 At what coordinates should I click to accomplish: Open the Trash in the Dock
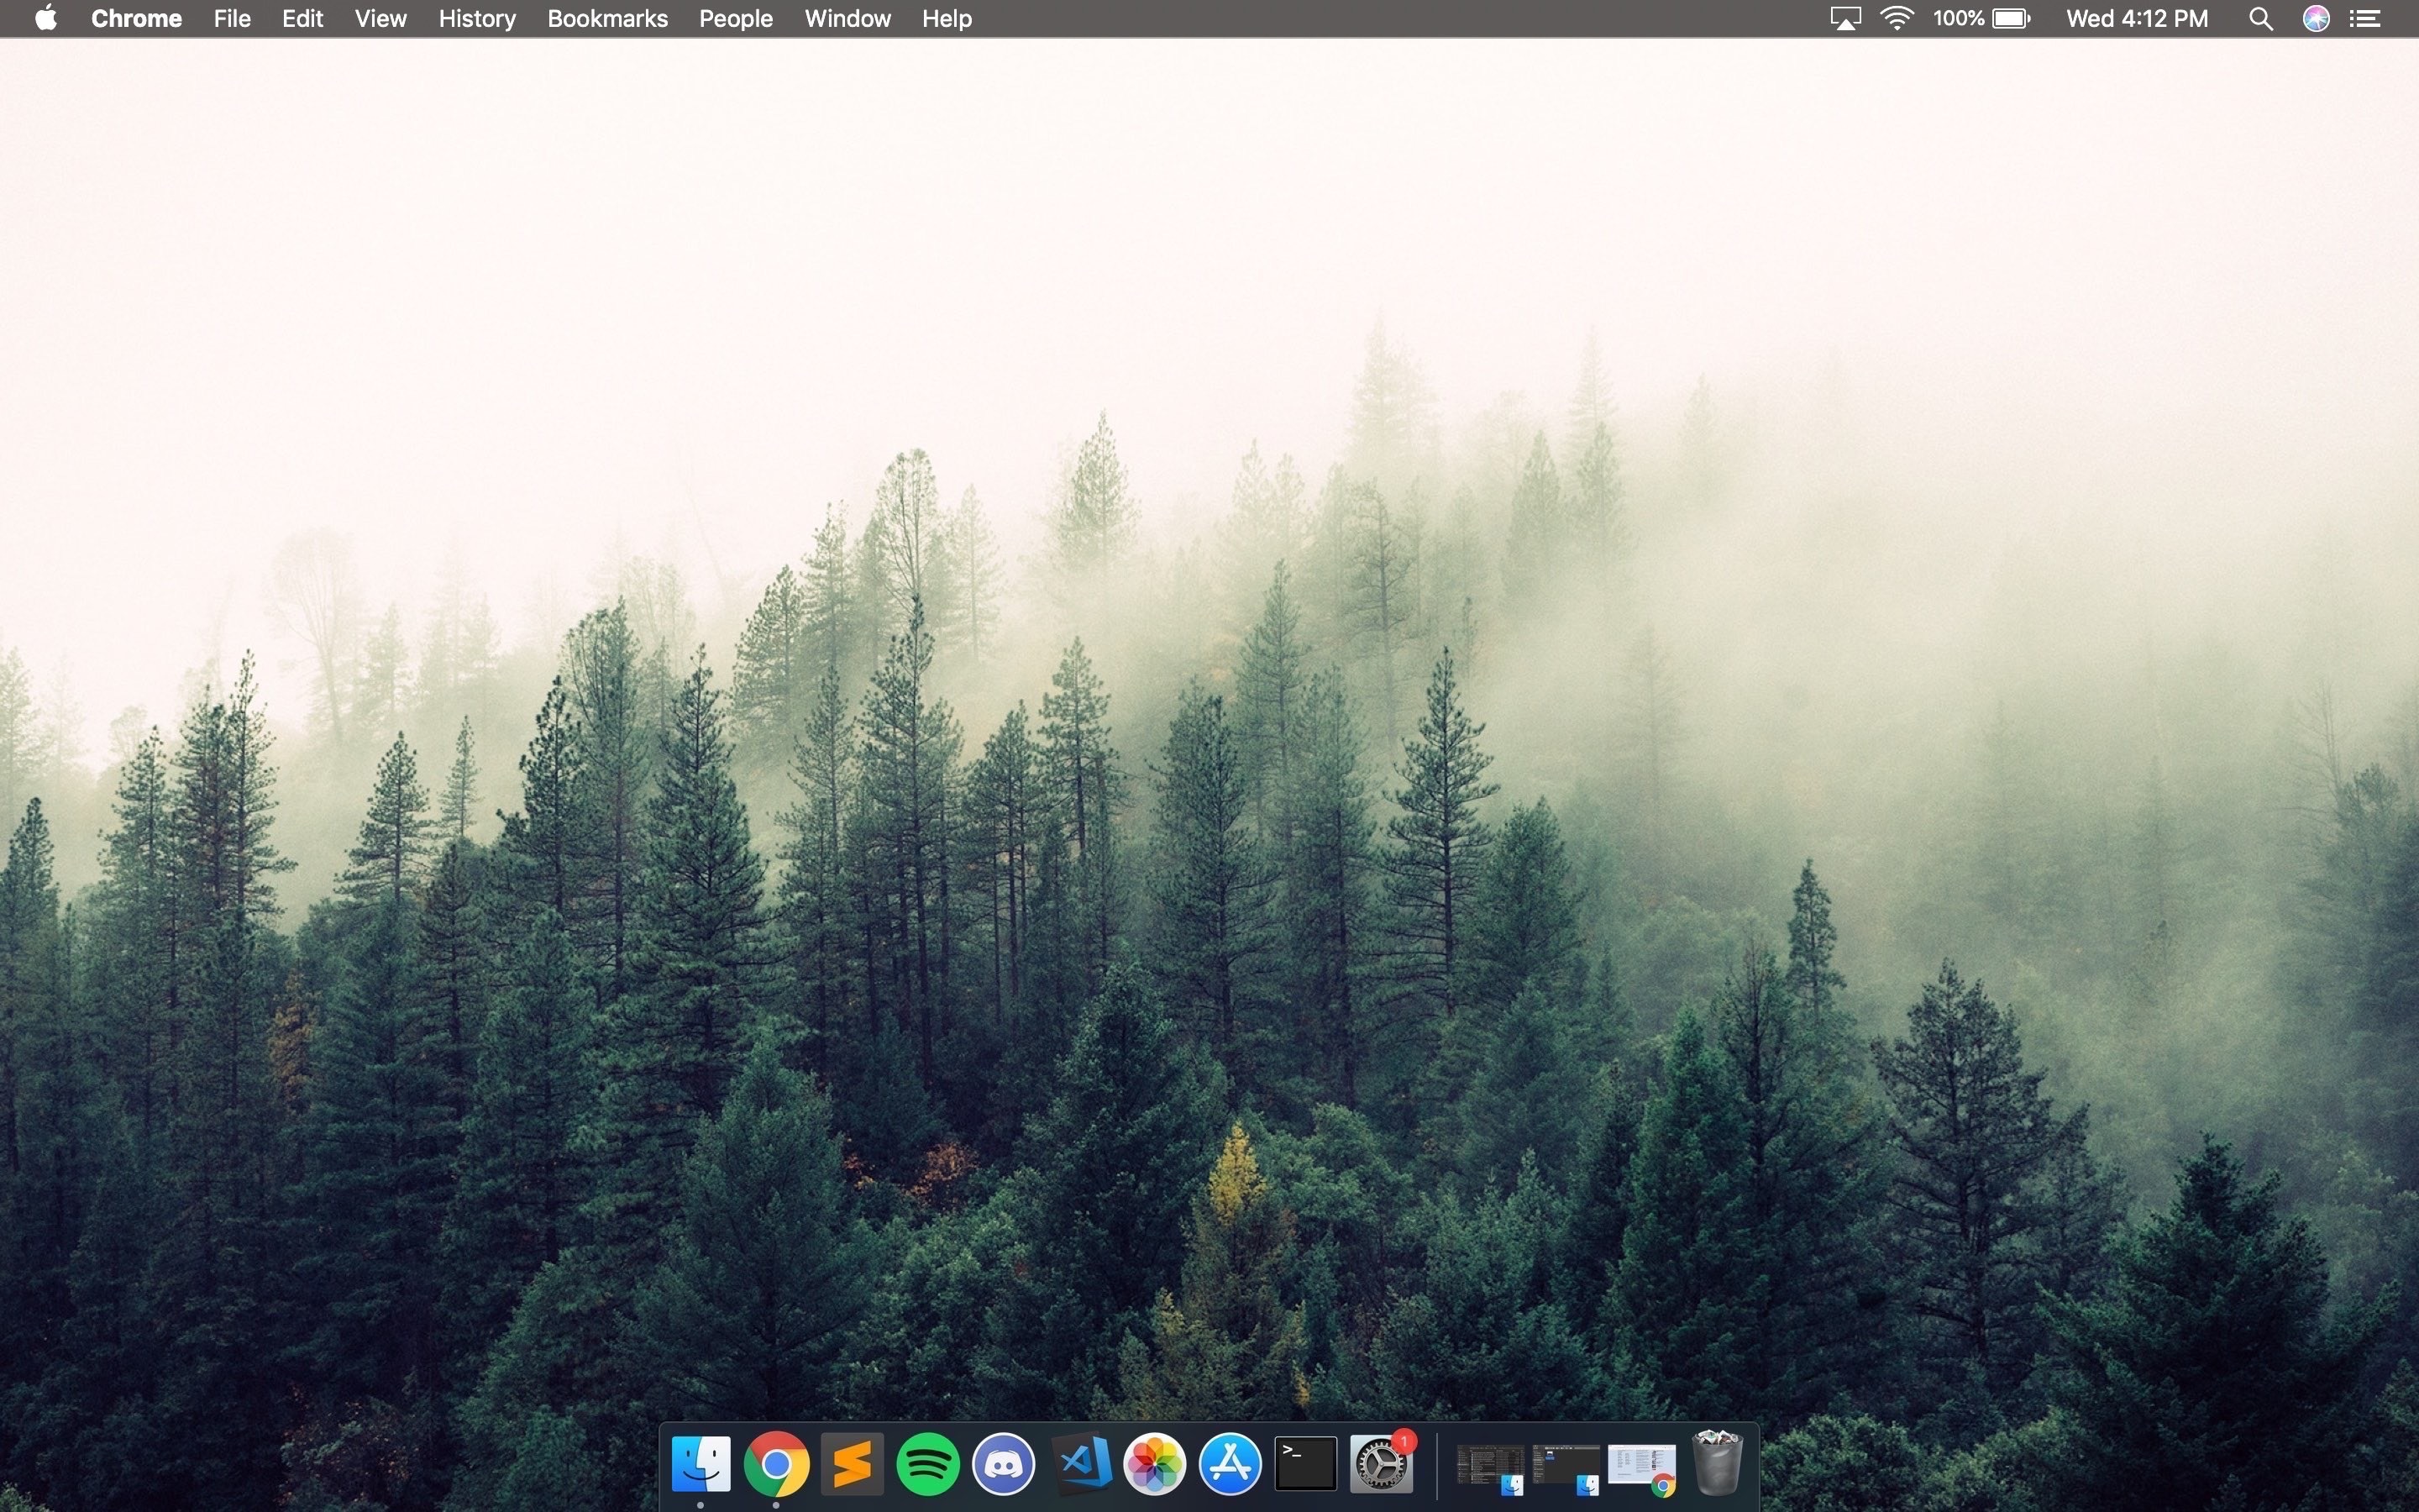click(x=1716, y=1463)
